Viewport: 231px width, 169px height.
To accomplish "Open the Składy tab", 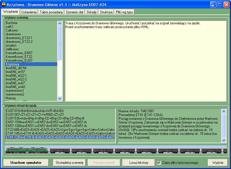I will 92,12.
